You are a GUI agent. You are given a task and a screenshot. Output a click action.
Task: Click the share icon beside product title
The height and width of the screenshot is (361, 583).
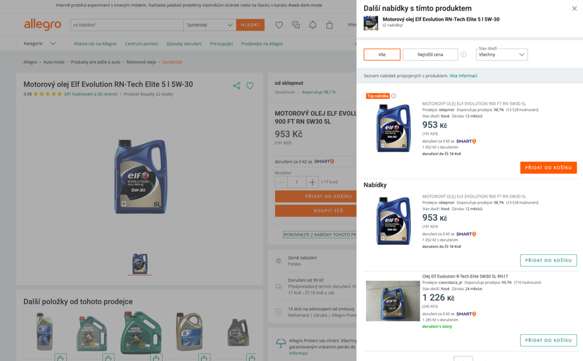tap(236, 86)
